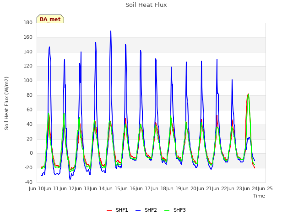Viewport: 293px width, 219px height.
Task: Click the Jun 21 x-axis label
Action: 205,188
